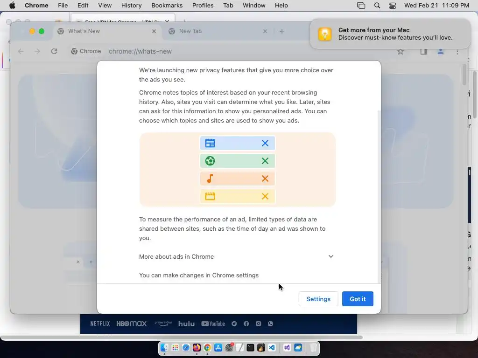
Task: Open Settings from the privacy dialog
Action: click(x=318, y=299)
